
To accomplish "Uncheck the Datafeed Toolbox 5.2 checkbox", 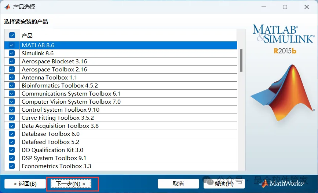I will click(x=12, y=142).
